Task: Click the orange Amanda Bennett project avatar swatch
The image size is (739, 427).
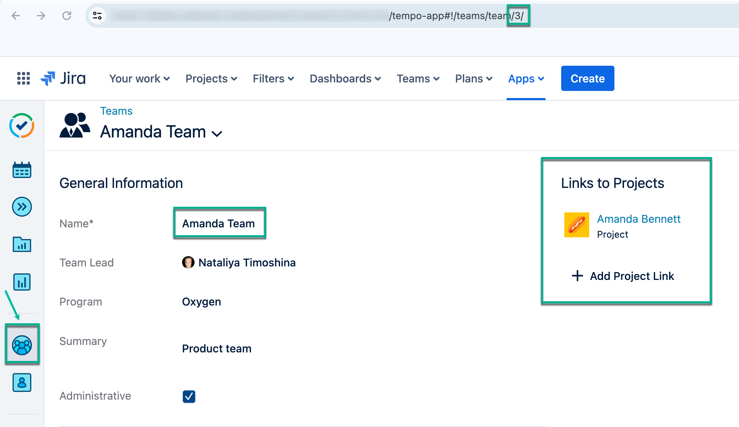Action: click(576, 225)
